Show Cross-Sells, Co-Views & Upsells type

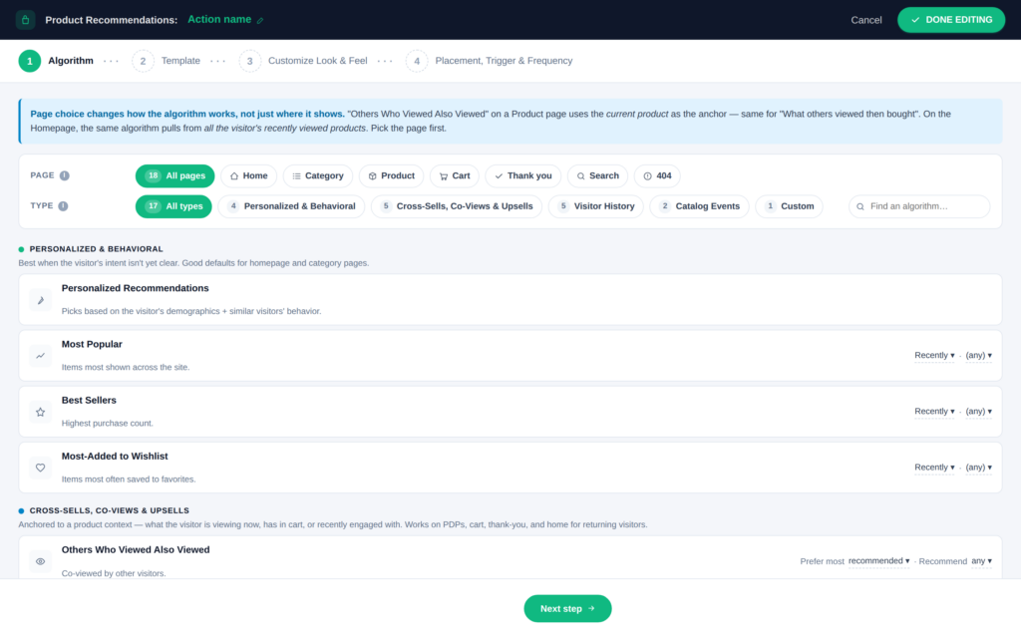pyautogui.click(x=457, y=206)
